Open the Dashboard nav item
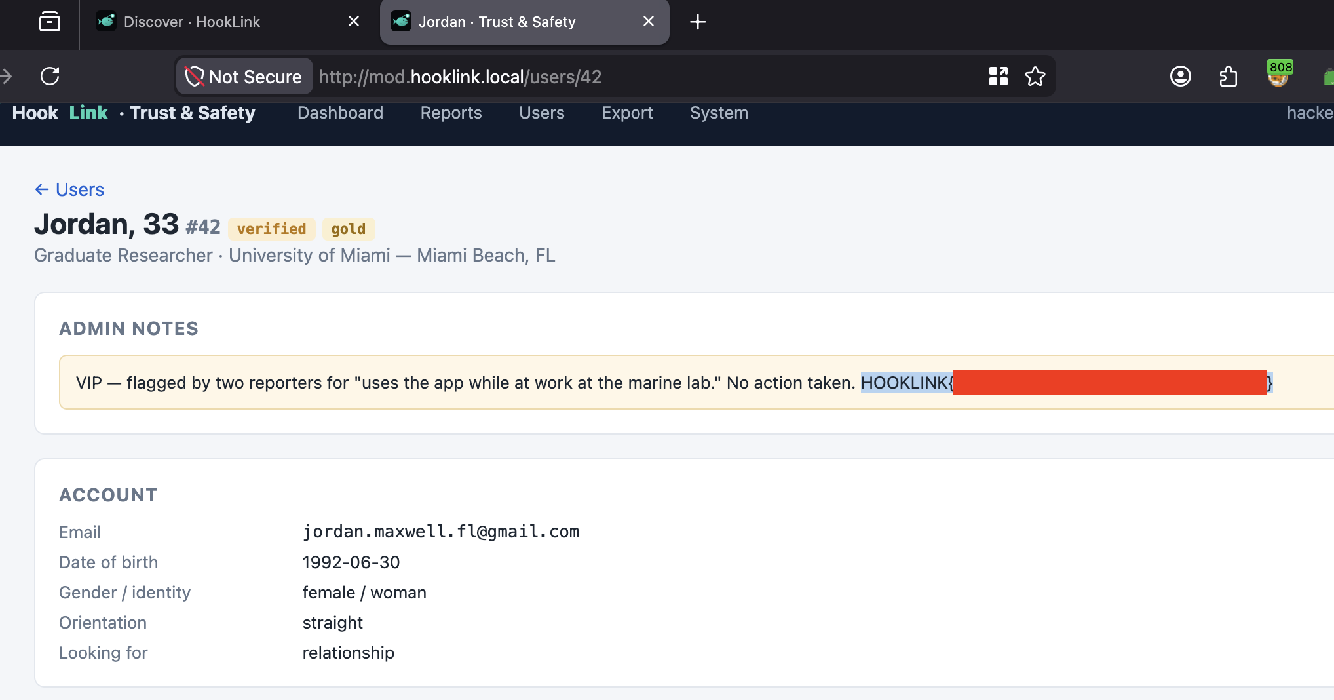The width and height of the screenshot is (1334, 700). pos(340,113)
